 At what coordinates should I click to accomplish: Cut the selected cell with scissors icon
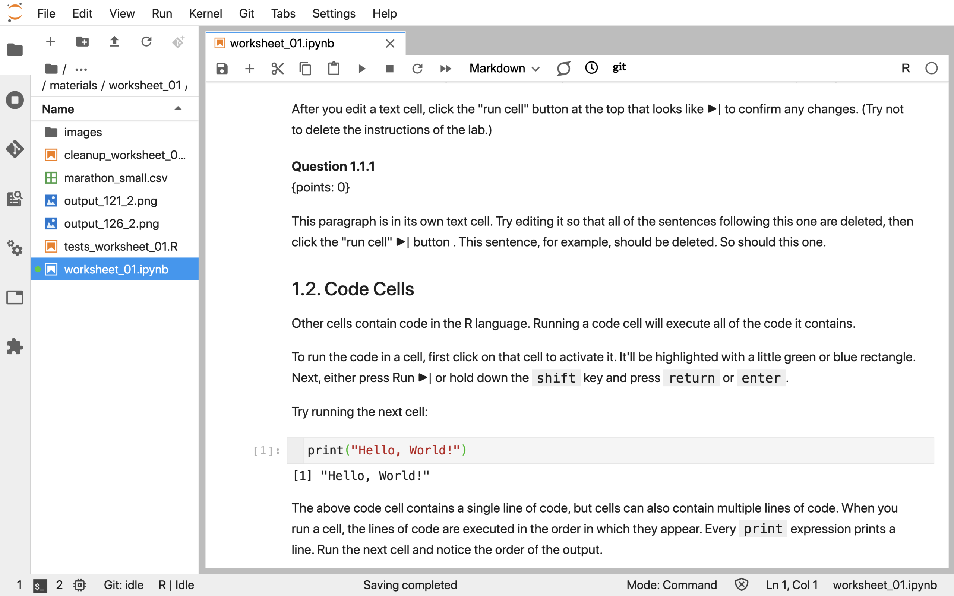(278, 69)
